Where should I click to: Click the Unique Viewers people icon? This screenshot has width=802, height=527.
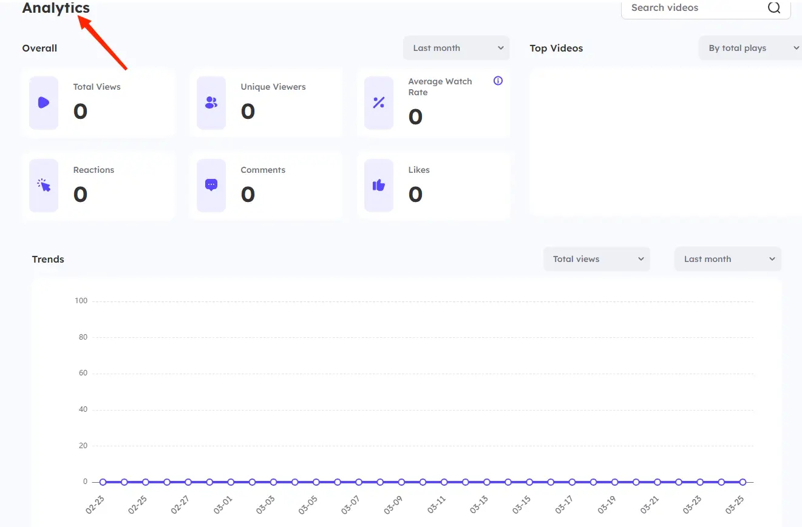(x=211, y=102)
